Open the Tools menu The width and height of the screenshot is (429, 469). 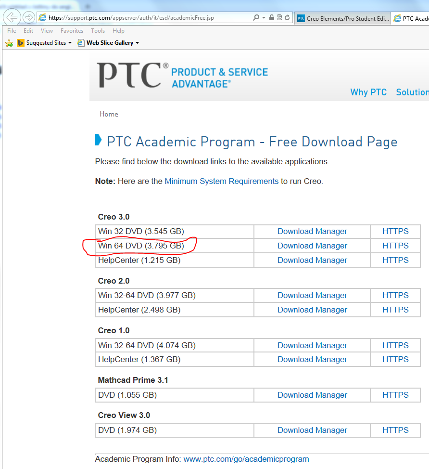tap(98, 31)
